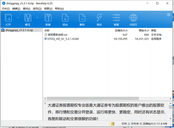
Task: Click the Delete (删除) file icon
Action: point(82,18)
